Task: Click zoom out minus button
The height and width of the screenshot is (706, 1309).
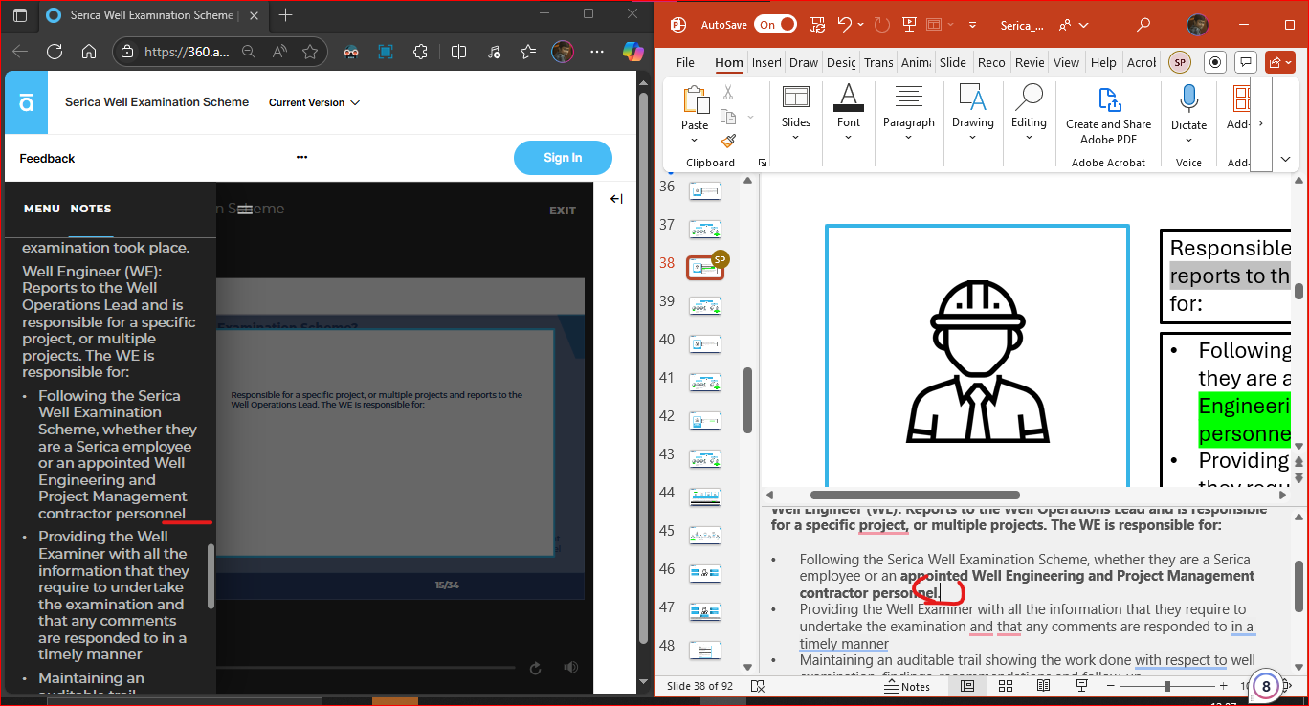Action: pos(1111,686)
